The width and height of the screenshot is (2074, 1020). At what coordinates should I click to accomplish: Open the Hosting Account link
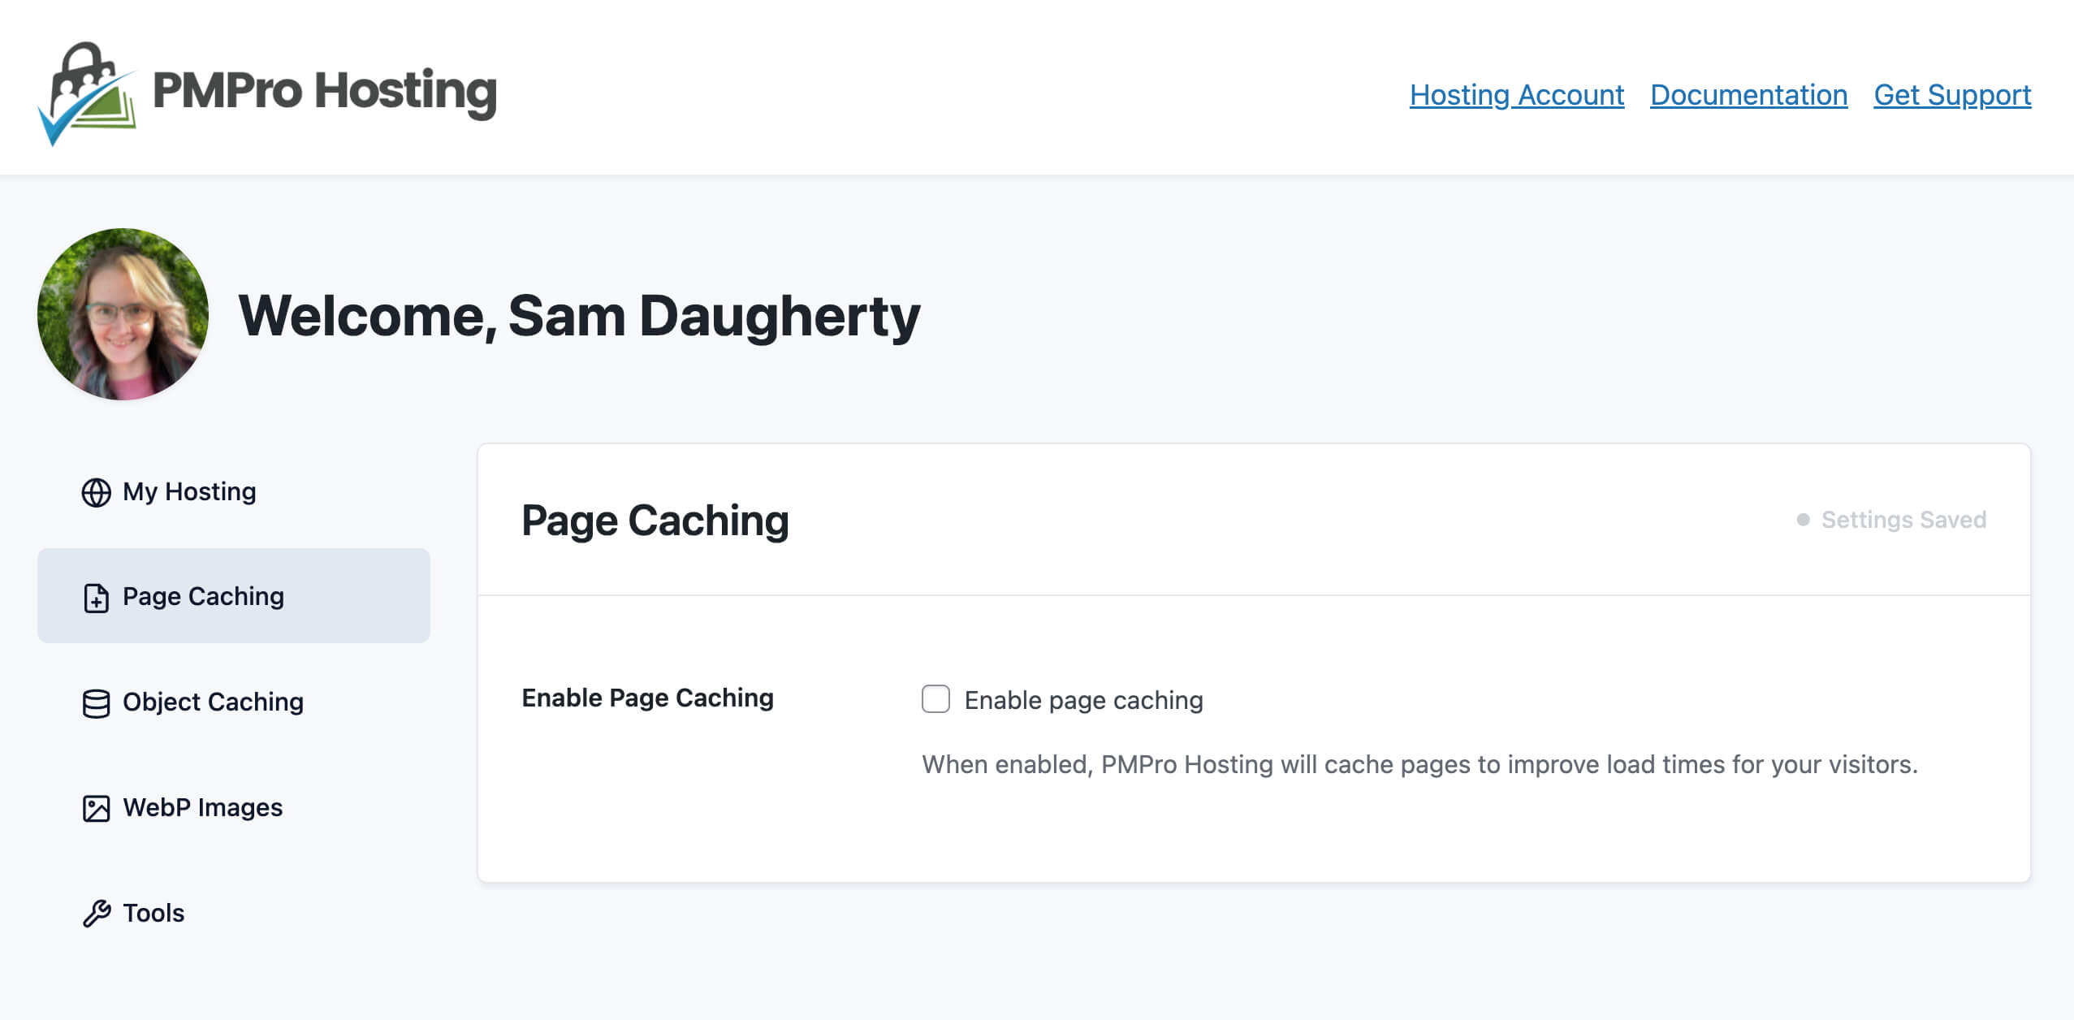tap(1517, 95)
